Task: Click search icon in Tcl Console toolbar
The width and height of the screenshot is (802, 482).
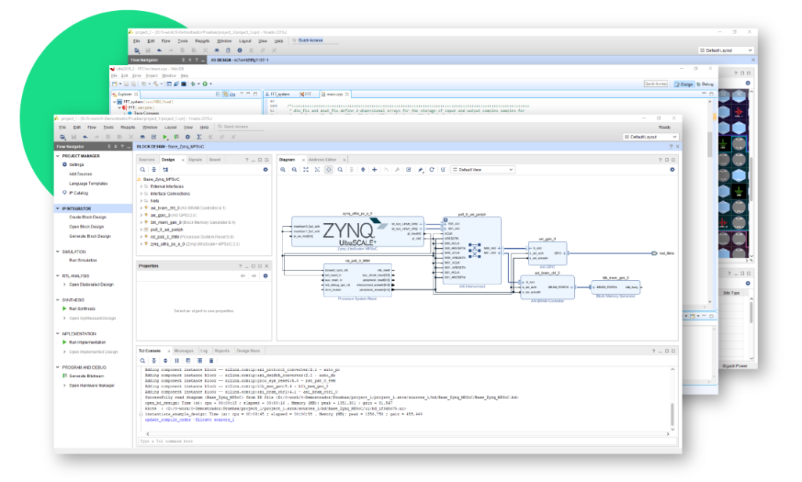Action: pyautogui.click(x=143, y=361)
